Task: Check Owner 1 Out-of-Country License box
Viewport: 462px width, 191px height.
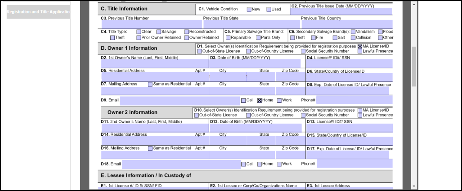Action: point(248,51)
